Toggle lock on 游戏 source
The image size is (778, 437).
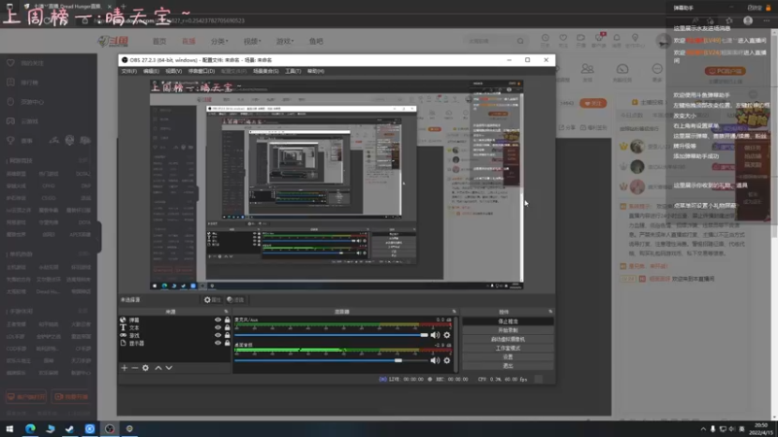coord(228,335)
